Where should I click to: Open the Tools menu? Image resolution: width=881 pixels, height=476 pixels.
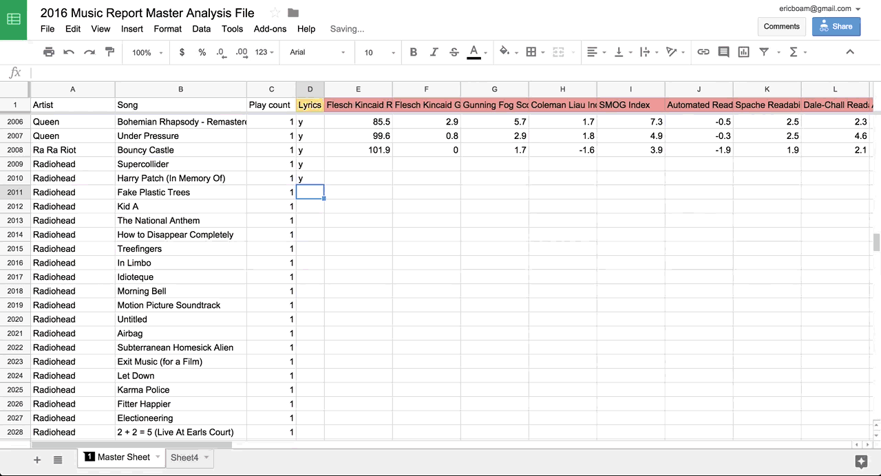click(233, 29)
